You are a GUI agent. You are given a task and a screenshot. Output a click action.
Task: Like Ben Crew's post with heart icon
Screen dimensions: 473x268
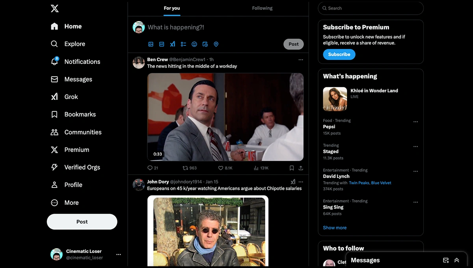coord(221,168)
